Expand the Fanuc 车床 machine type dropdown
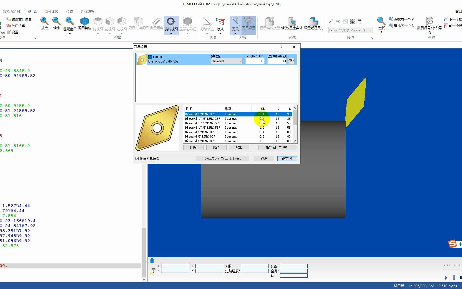The image size is (462, 289). (370, 30)
